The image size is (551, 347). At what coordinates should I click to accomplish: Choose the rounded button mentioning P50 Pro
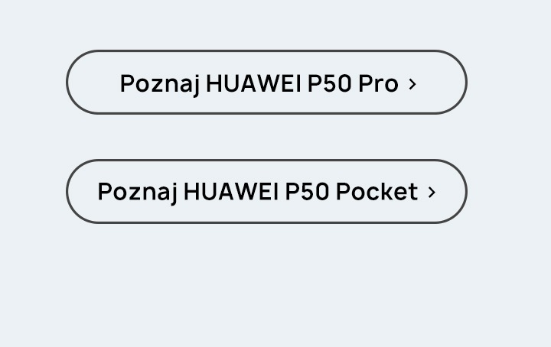pos(266,82)
